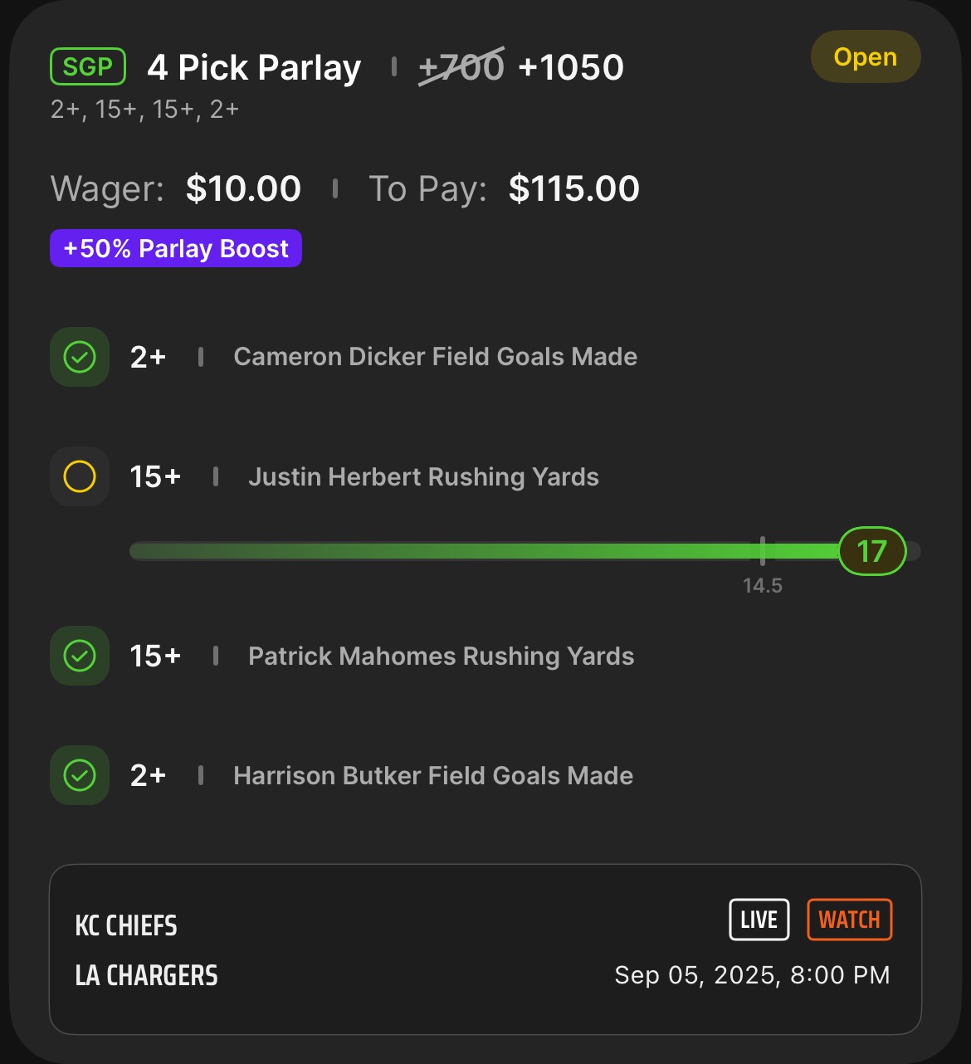The width and height of the screenshot is (971, 1064).
Task: Open the KC Chiefs team name
Action: coord(126,925)
